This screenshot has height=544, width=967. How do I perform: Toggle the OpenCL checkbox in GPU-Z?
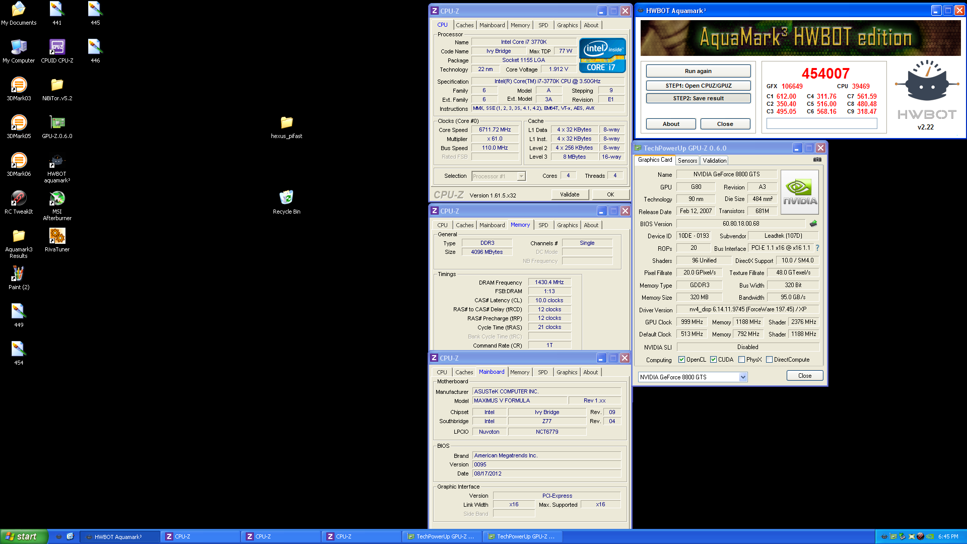(681, 360)
